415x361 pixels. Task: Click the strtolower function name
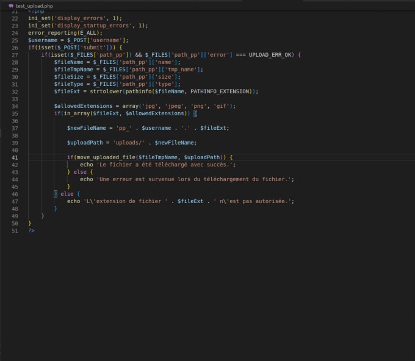106,91
